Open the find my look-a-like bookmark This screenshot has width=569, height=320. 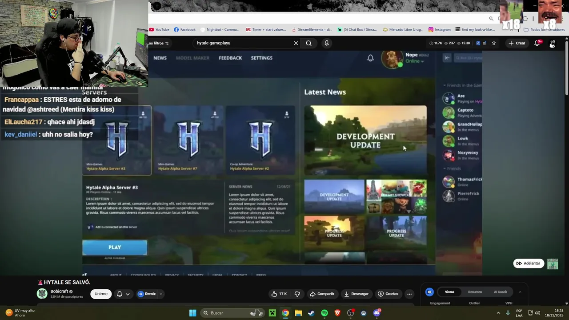(x=475, y=30)
